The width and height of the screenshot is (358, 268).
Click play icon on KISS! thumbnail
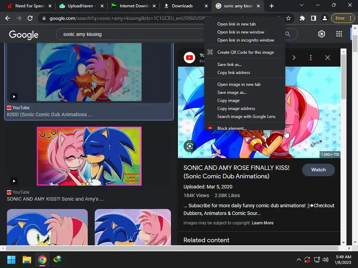pos(14,97)
